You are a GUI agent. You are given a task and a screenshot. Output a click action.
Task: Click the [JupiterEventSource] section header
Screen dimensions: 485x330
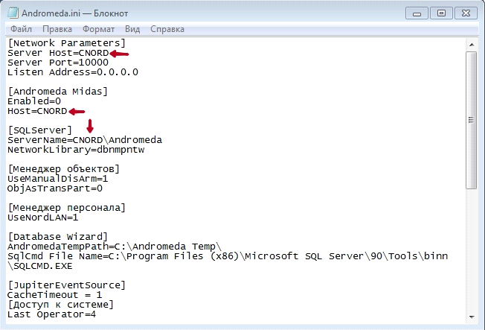click(66, 285)
